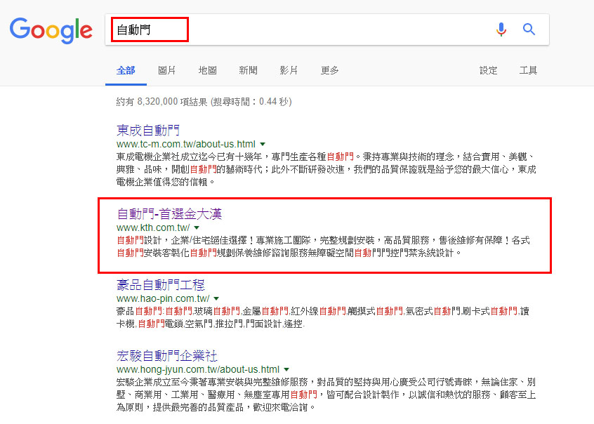Image resolution: width=594 pixels, height=424 pixels.
Task: Click the www.hao-pin.com.tw/ URL text
Action: click(163, 298)
